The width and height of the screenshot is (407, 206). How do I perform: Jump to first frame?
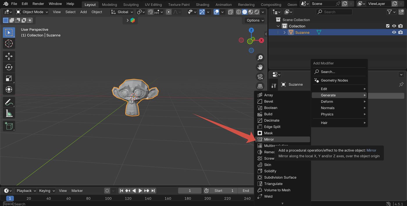122,191
